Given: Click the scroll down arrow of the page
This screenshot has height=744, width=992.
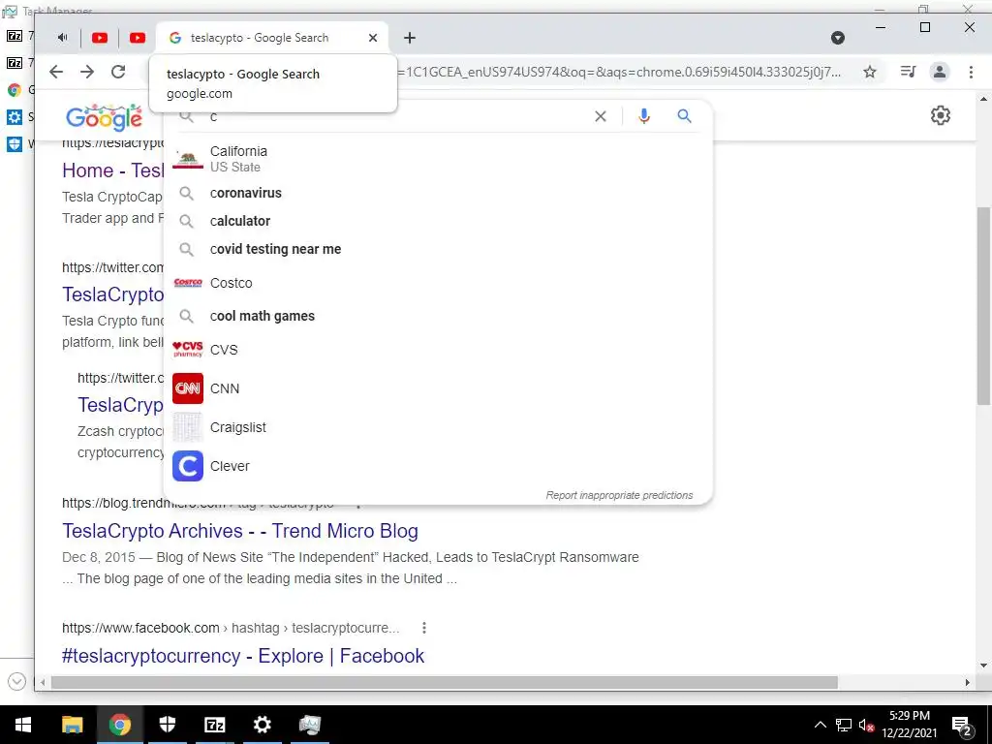Looking at the screenshot, I should click(x=983, y=666).
